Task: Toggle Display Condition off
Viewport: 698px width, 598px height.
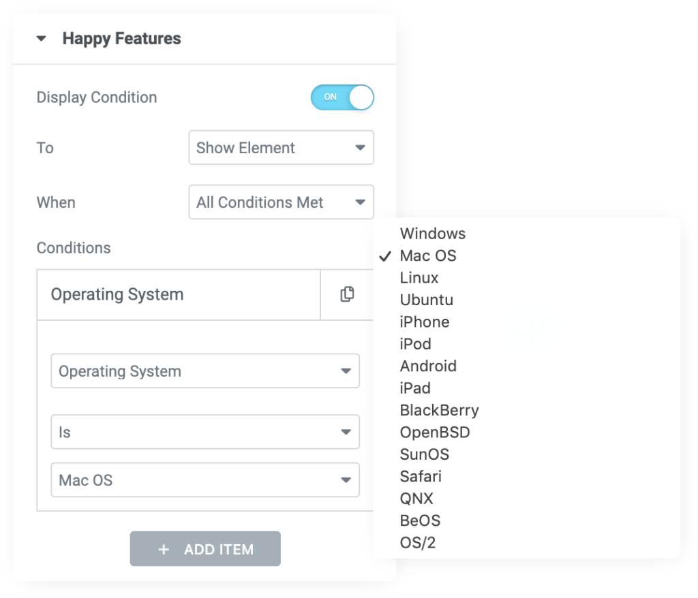Action: [x=342, y=97]
